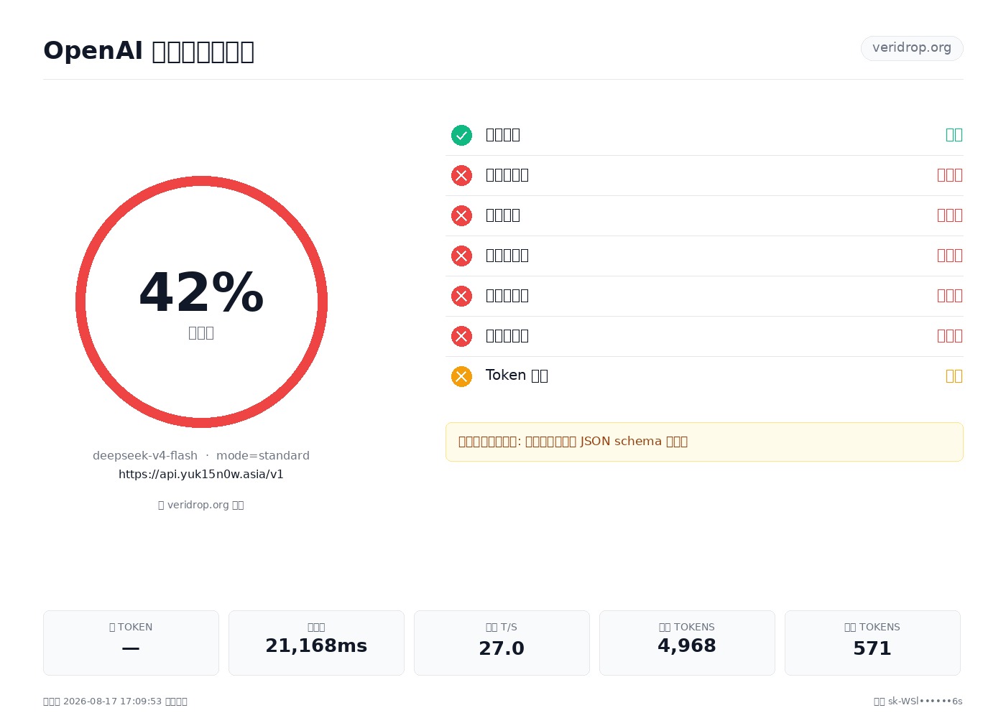The image size is (1006, 718).
Task: Click the 42% score inside the red ring
Action: click(201, 292)
